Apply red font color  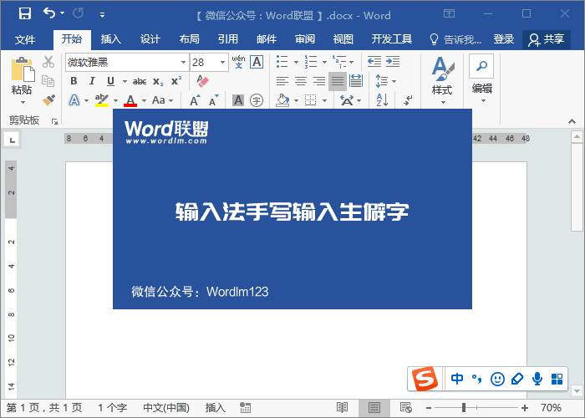click(130, 100)
